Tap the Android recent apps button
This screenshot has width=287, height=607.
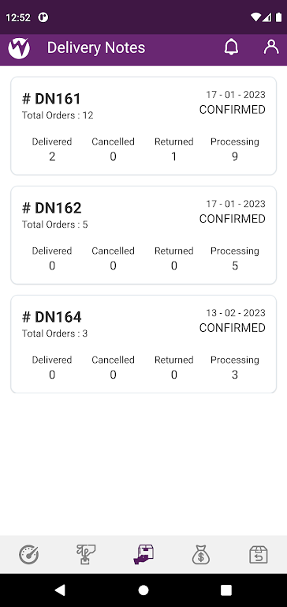tap(226, 590)
